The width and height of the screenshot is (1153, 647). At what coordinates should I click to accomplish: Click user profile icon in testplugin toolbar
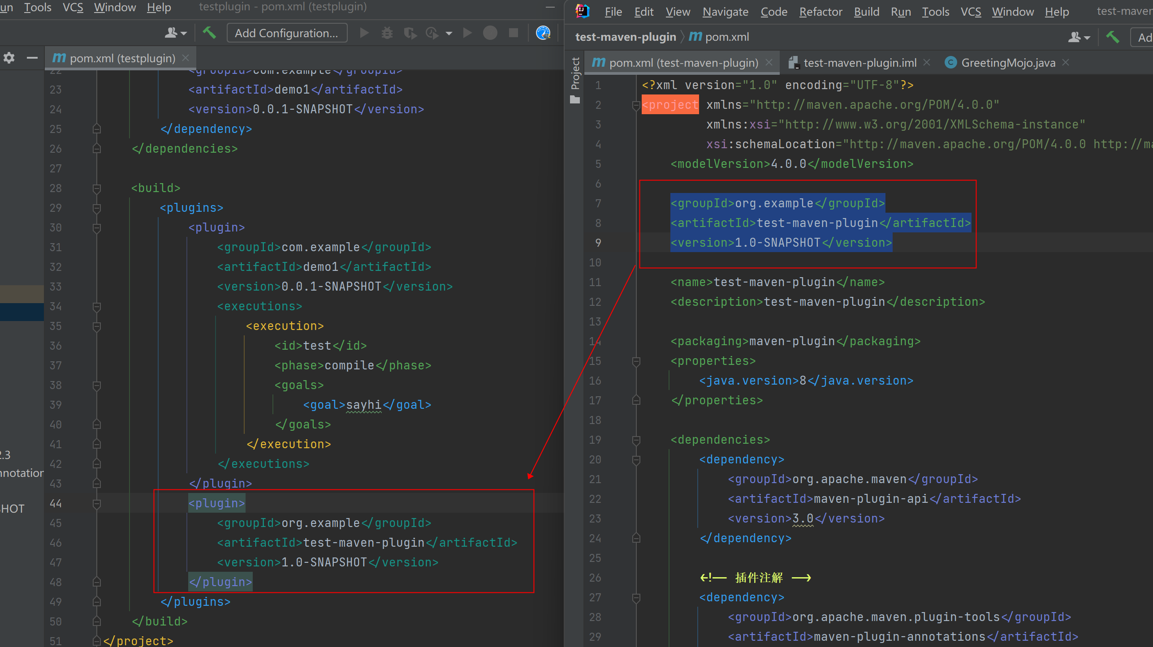pyautogui.click(x=172, y=33)
